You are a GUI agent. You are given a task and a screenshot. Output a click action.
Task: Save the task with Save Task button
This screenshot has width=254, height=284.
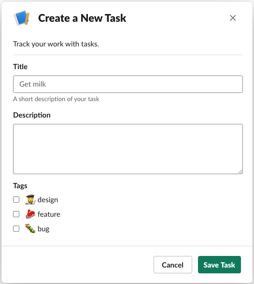pyautogui.click(x=219, y=265)
